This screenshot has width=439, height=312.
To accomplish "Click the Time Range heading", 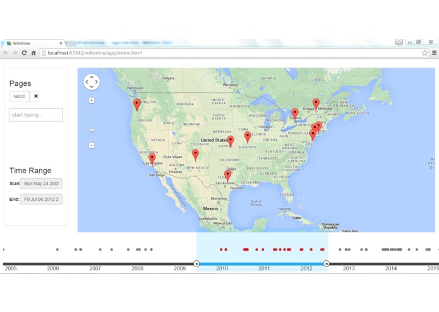I will (x=30, y=171).
